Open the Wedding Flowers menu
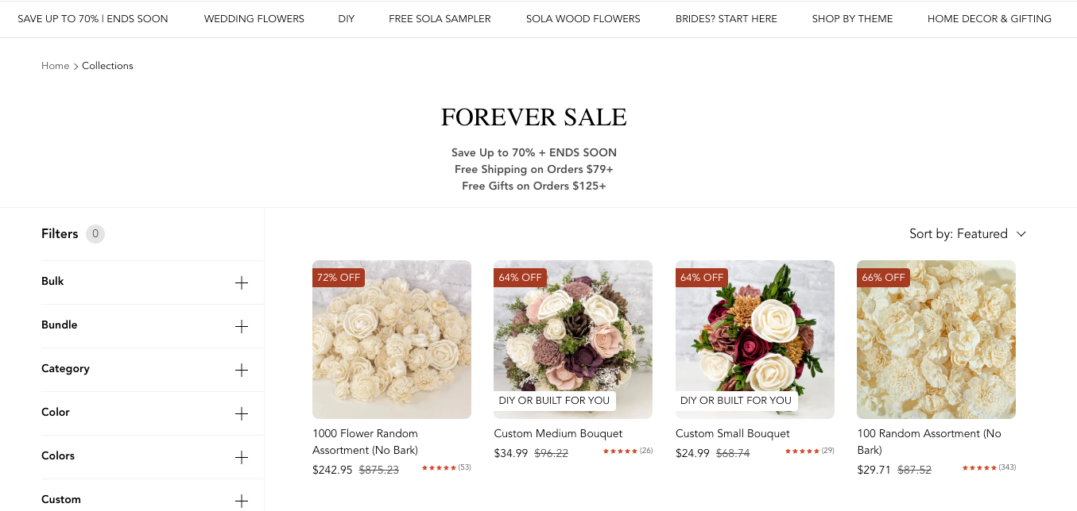 point(254,19)
